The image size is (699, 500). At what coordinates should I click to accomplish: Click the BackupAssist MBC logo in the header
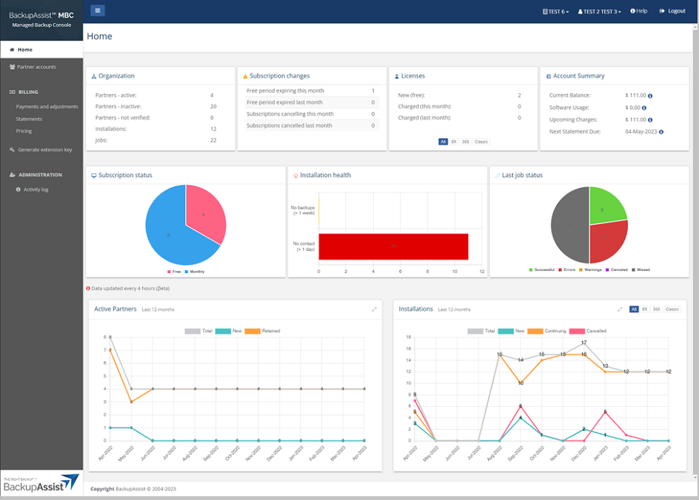41,19
